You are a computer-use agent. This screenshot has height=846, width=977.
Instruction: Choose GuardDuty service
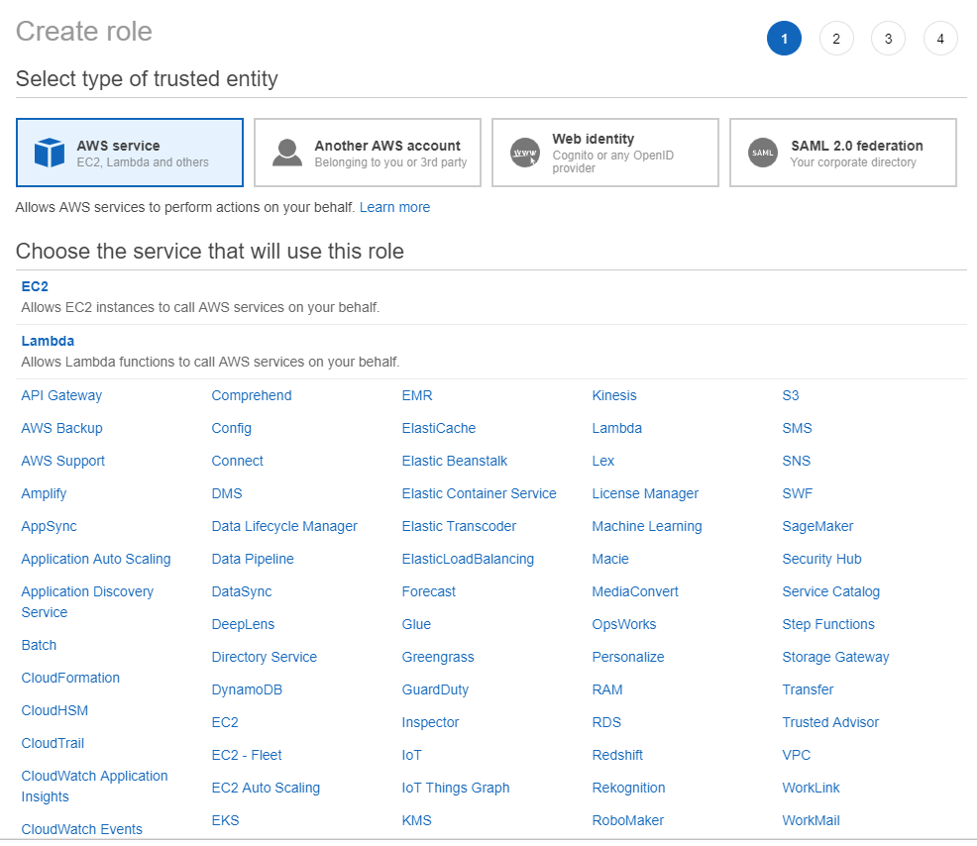(x=435, y=690)
